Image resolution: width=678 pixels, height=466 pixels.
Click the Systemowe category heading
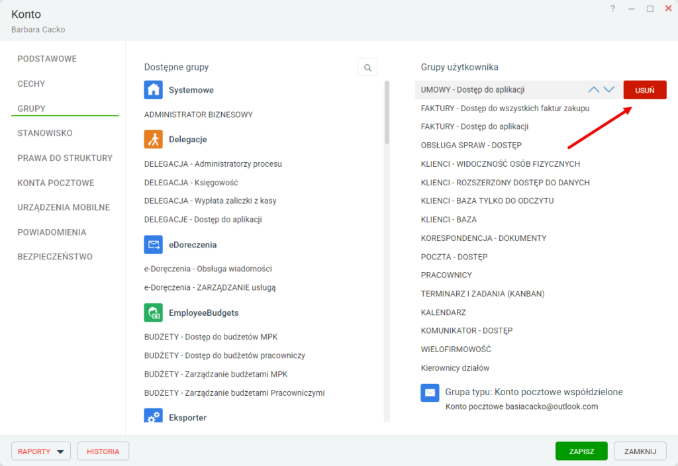coord(191,90)
